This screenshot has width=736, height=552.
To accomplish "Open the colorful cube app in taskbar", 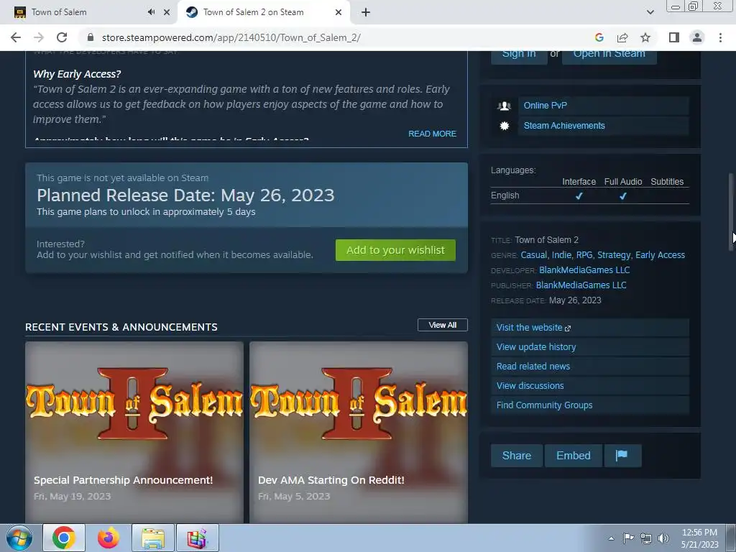I will coord(198,538).
